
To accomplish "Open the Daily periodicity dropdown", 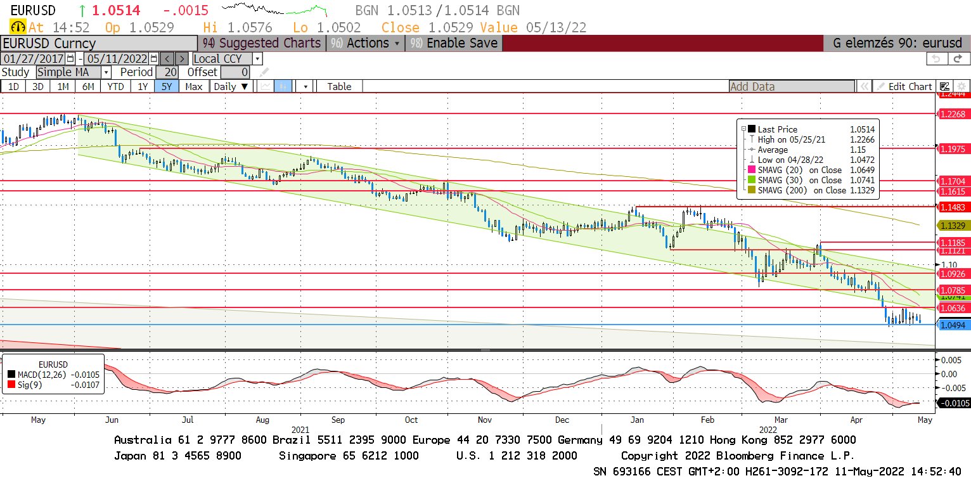I will pyautogui.click(x=231, y=86).
